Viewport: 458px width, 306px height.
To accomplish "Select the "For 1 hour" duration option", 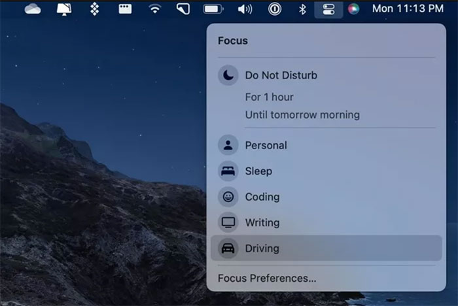I will coord(269,97).
